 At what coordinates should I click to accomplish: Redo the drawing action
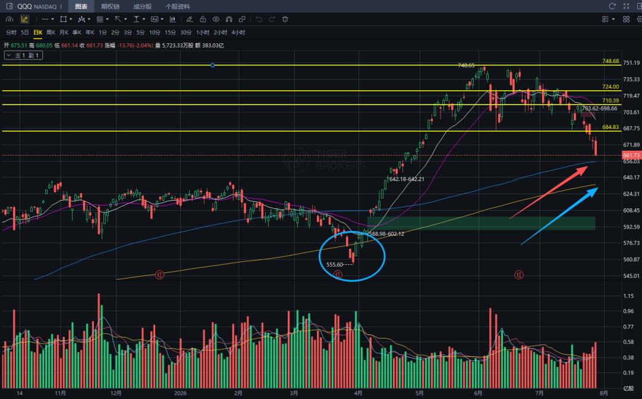(x=272, y=19)
